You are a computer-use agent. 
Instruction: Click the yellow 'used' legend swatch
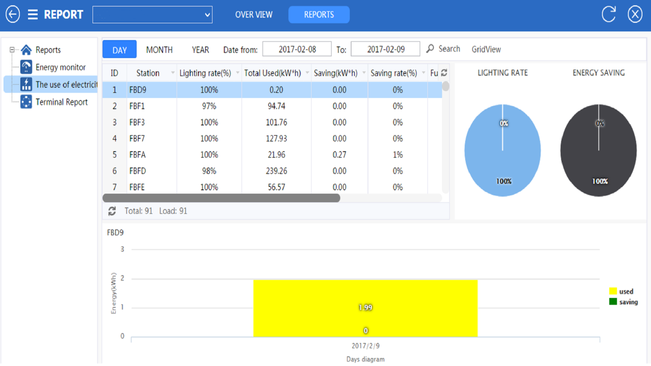612,291
